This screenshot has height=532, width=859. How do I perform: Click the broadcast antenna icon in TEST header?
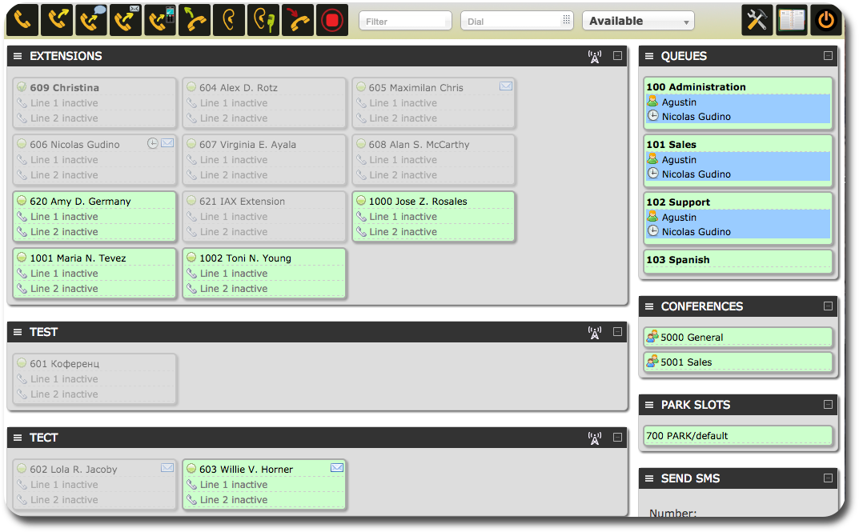click(594, 332)
